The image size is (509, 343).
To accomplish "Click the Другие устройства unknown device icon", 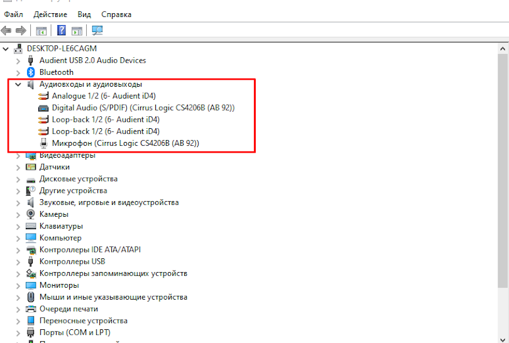I will pyautogui.click(x=31, y=191).
